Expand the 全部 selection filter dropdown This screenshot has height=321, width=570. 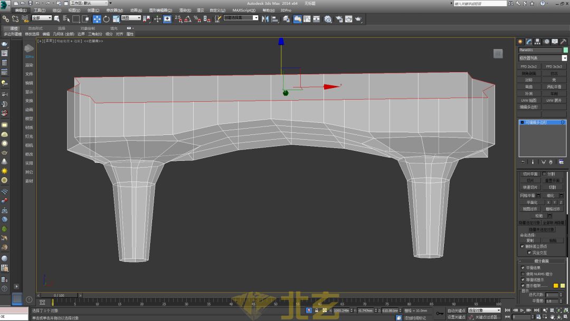(x=42, y=18)
